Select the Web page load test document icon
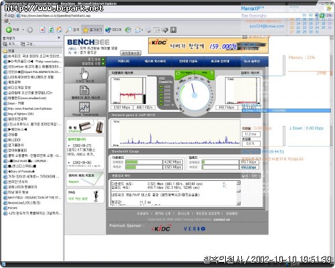The height and width of the screenshot is (268, 335). [85, 92]
